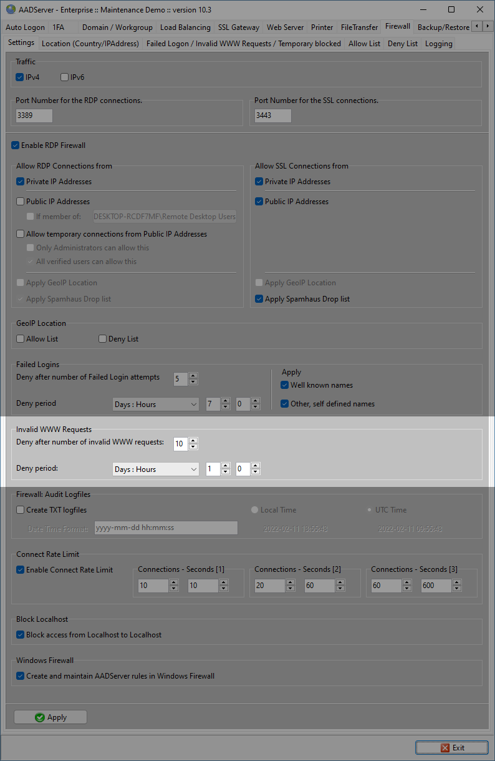This screenshot has height=761, width=495.
Task: Enable Create TXT logfiles option
Action: click(21, 510)
